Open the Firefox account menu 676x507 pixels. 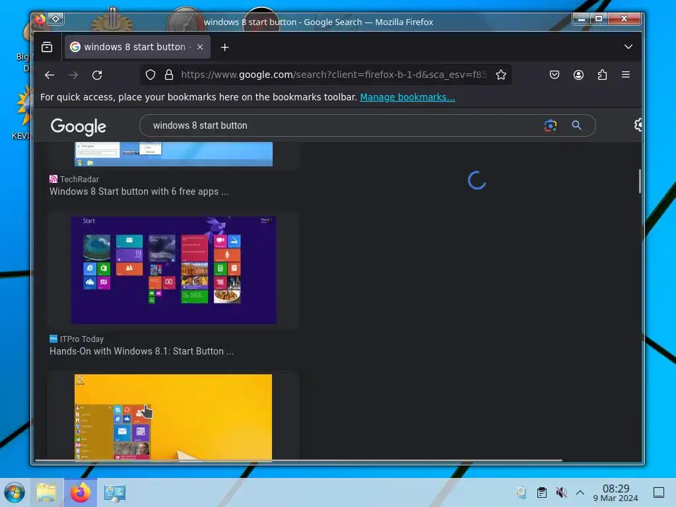(x=578, y=75)
